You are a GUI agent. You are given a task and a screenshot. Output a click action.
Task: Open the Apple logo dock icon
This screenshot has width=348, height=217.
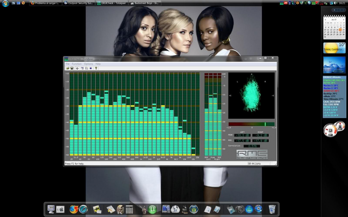point(60,209)
